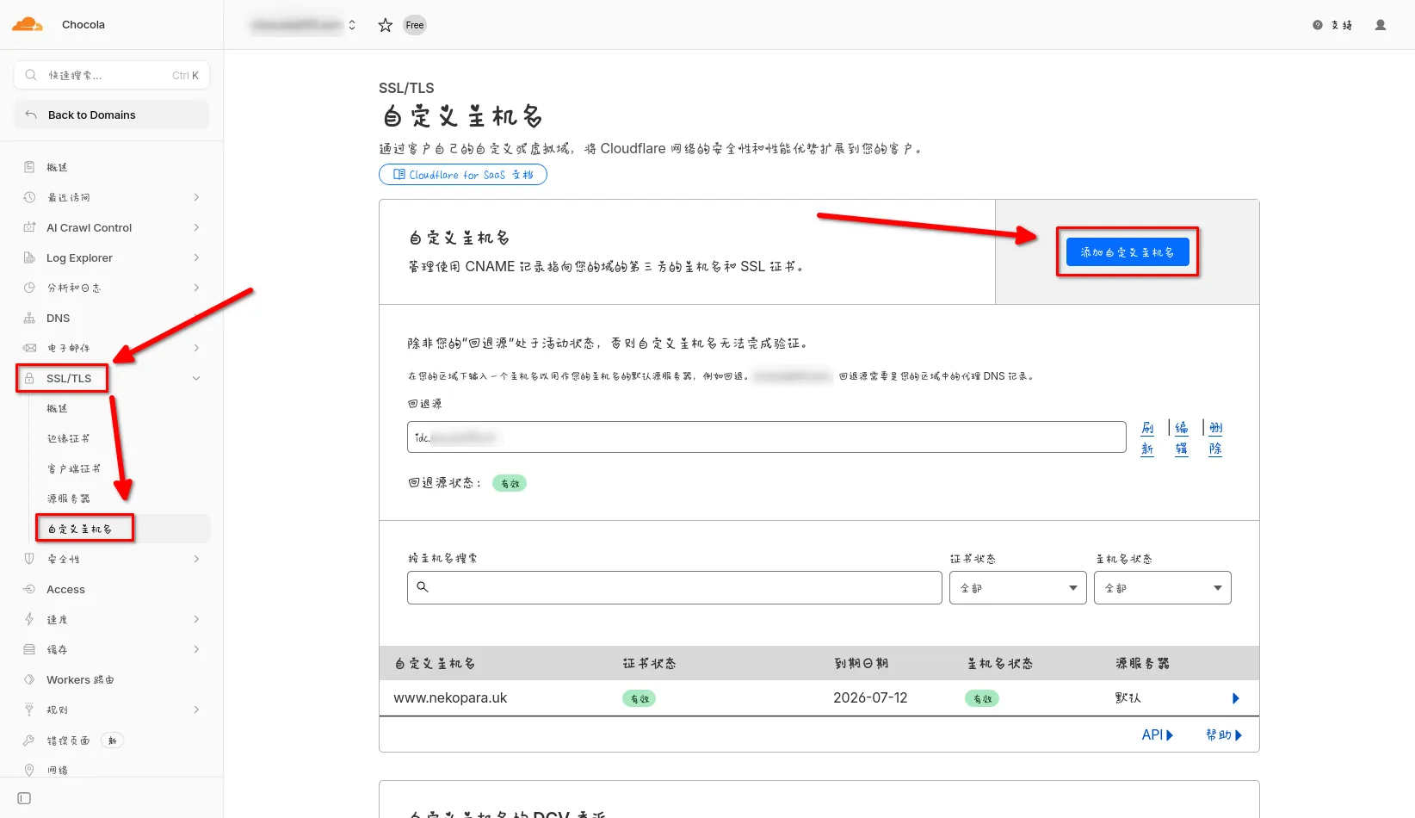Screen dimensions: 1415x818
Task: Expand the 电子邮件 chevron
Action: click(196, 348)
